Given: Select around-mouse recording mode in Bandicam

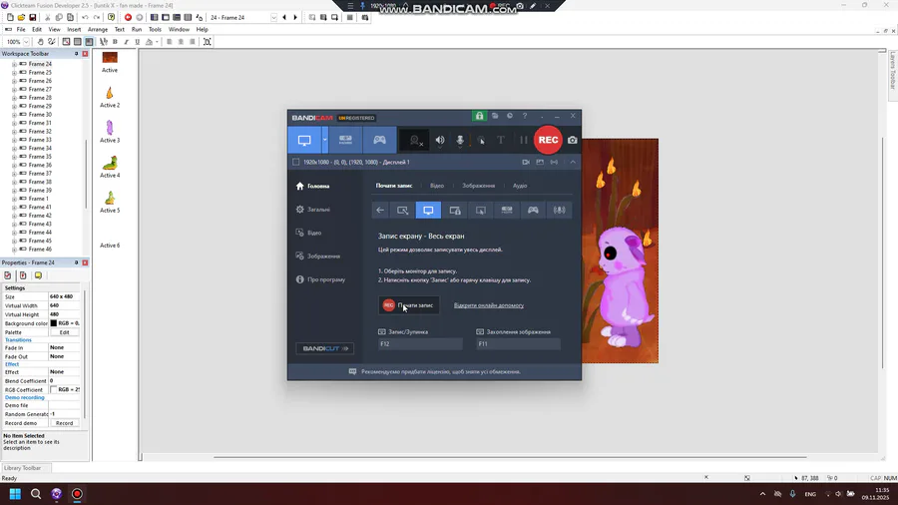Looking at the screenshot, I should (481, 211).
